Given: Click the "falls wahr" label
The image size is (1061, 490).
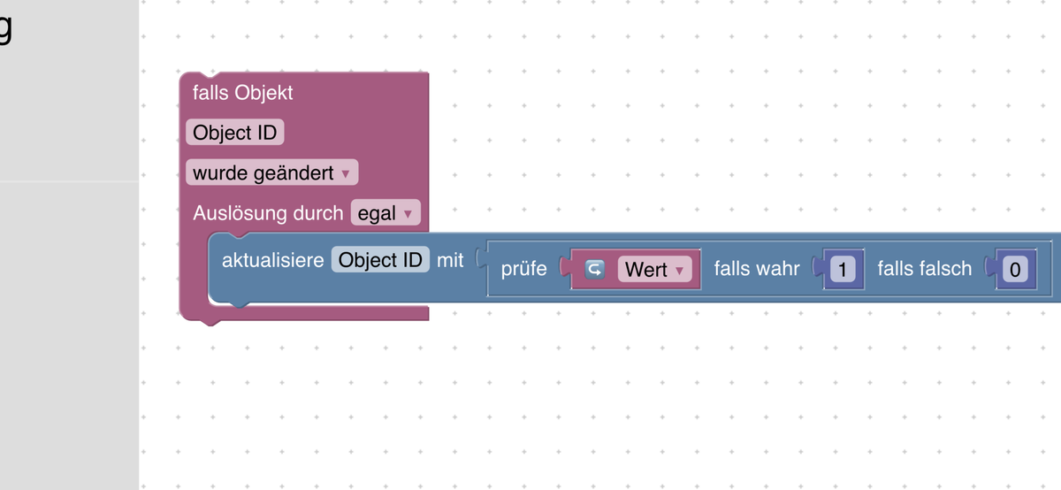Looking at the screenshot, I should coord(757,269).
